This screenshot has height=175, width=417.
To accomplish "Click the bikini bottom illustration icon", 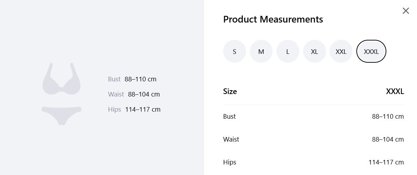I will point(61,115).
